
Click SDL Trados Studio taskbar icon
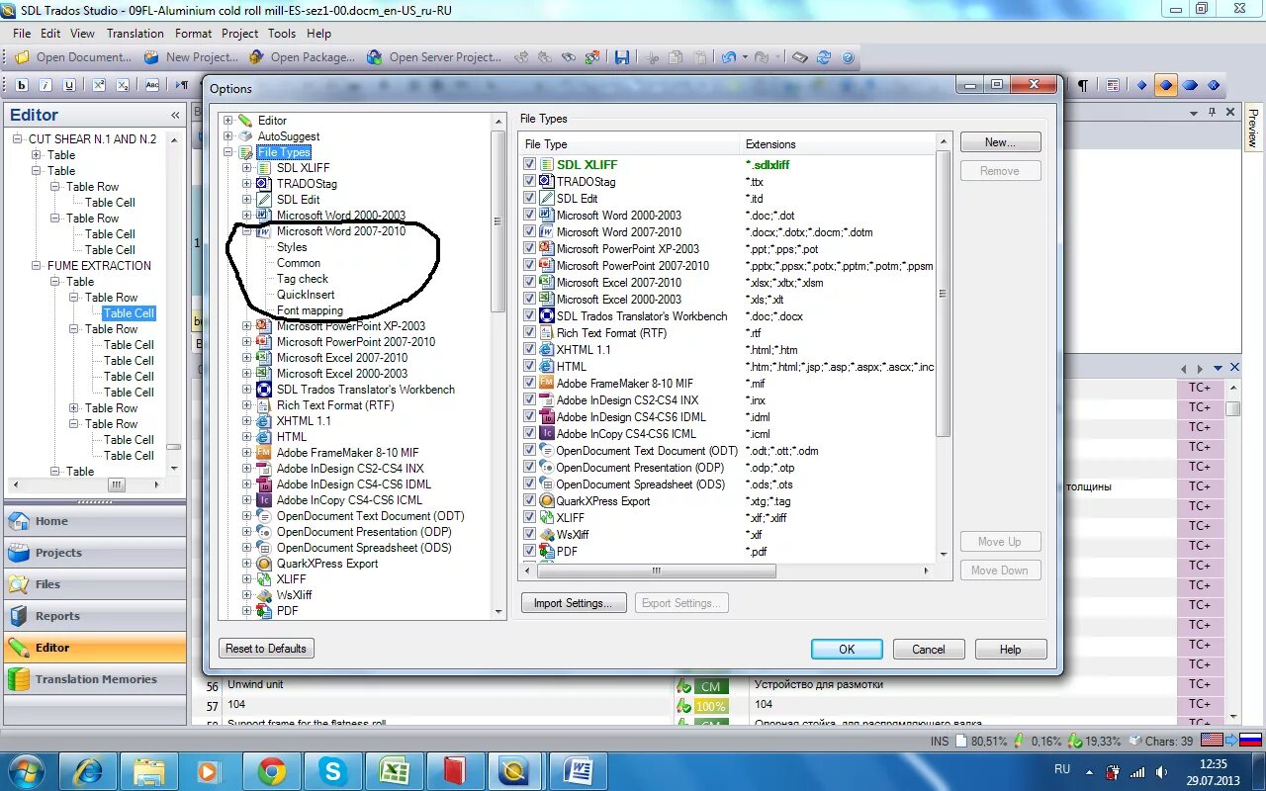(516, 770)
